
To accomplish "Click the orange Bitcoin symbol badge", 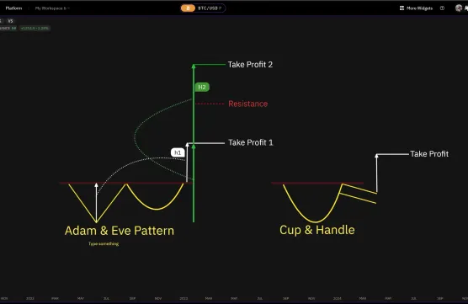I will pos(188,8).
